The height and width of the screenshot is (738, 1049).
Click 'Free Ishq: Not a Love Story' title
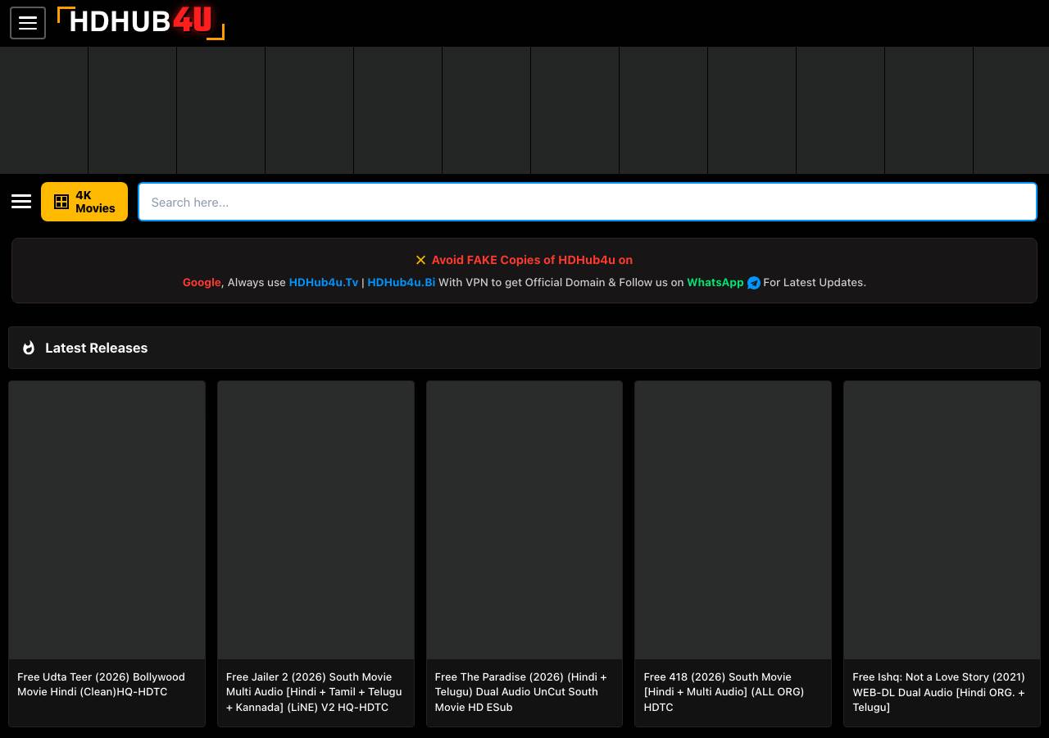click(x=938, y=692)
